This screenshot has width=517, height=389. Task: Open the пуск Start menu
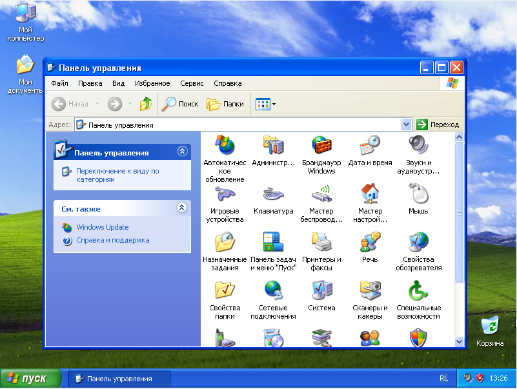coord(31,379)
